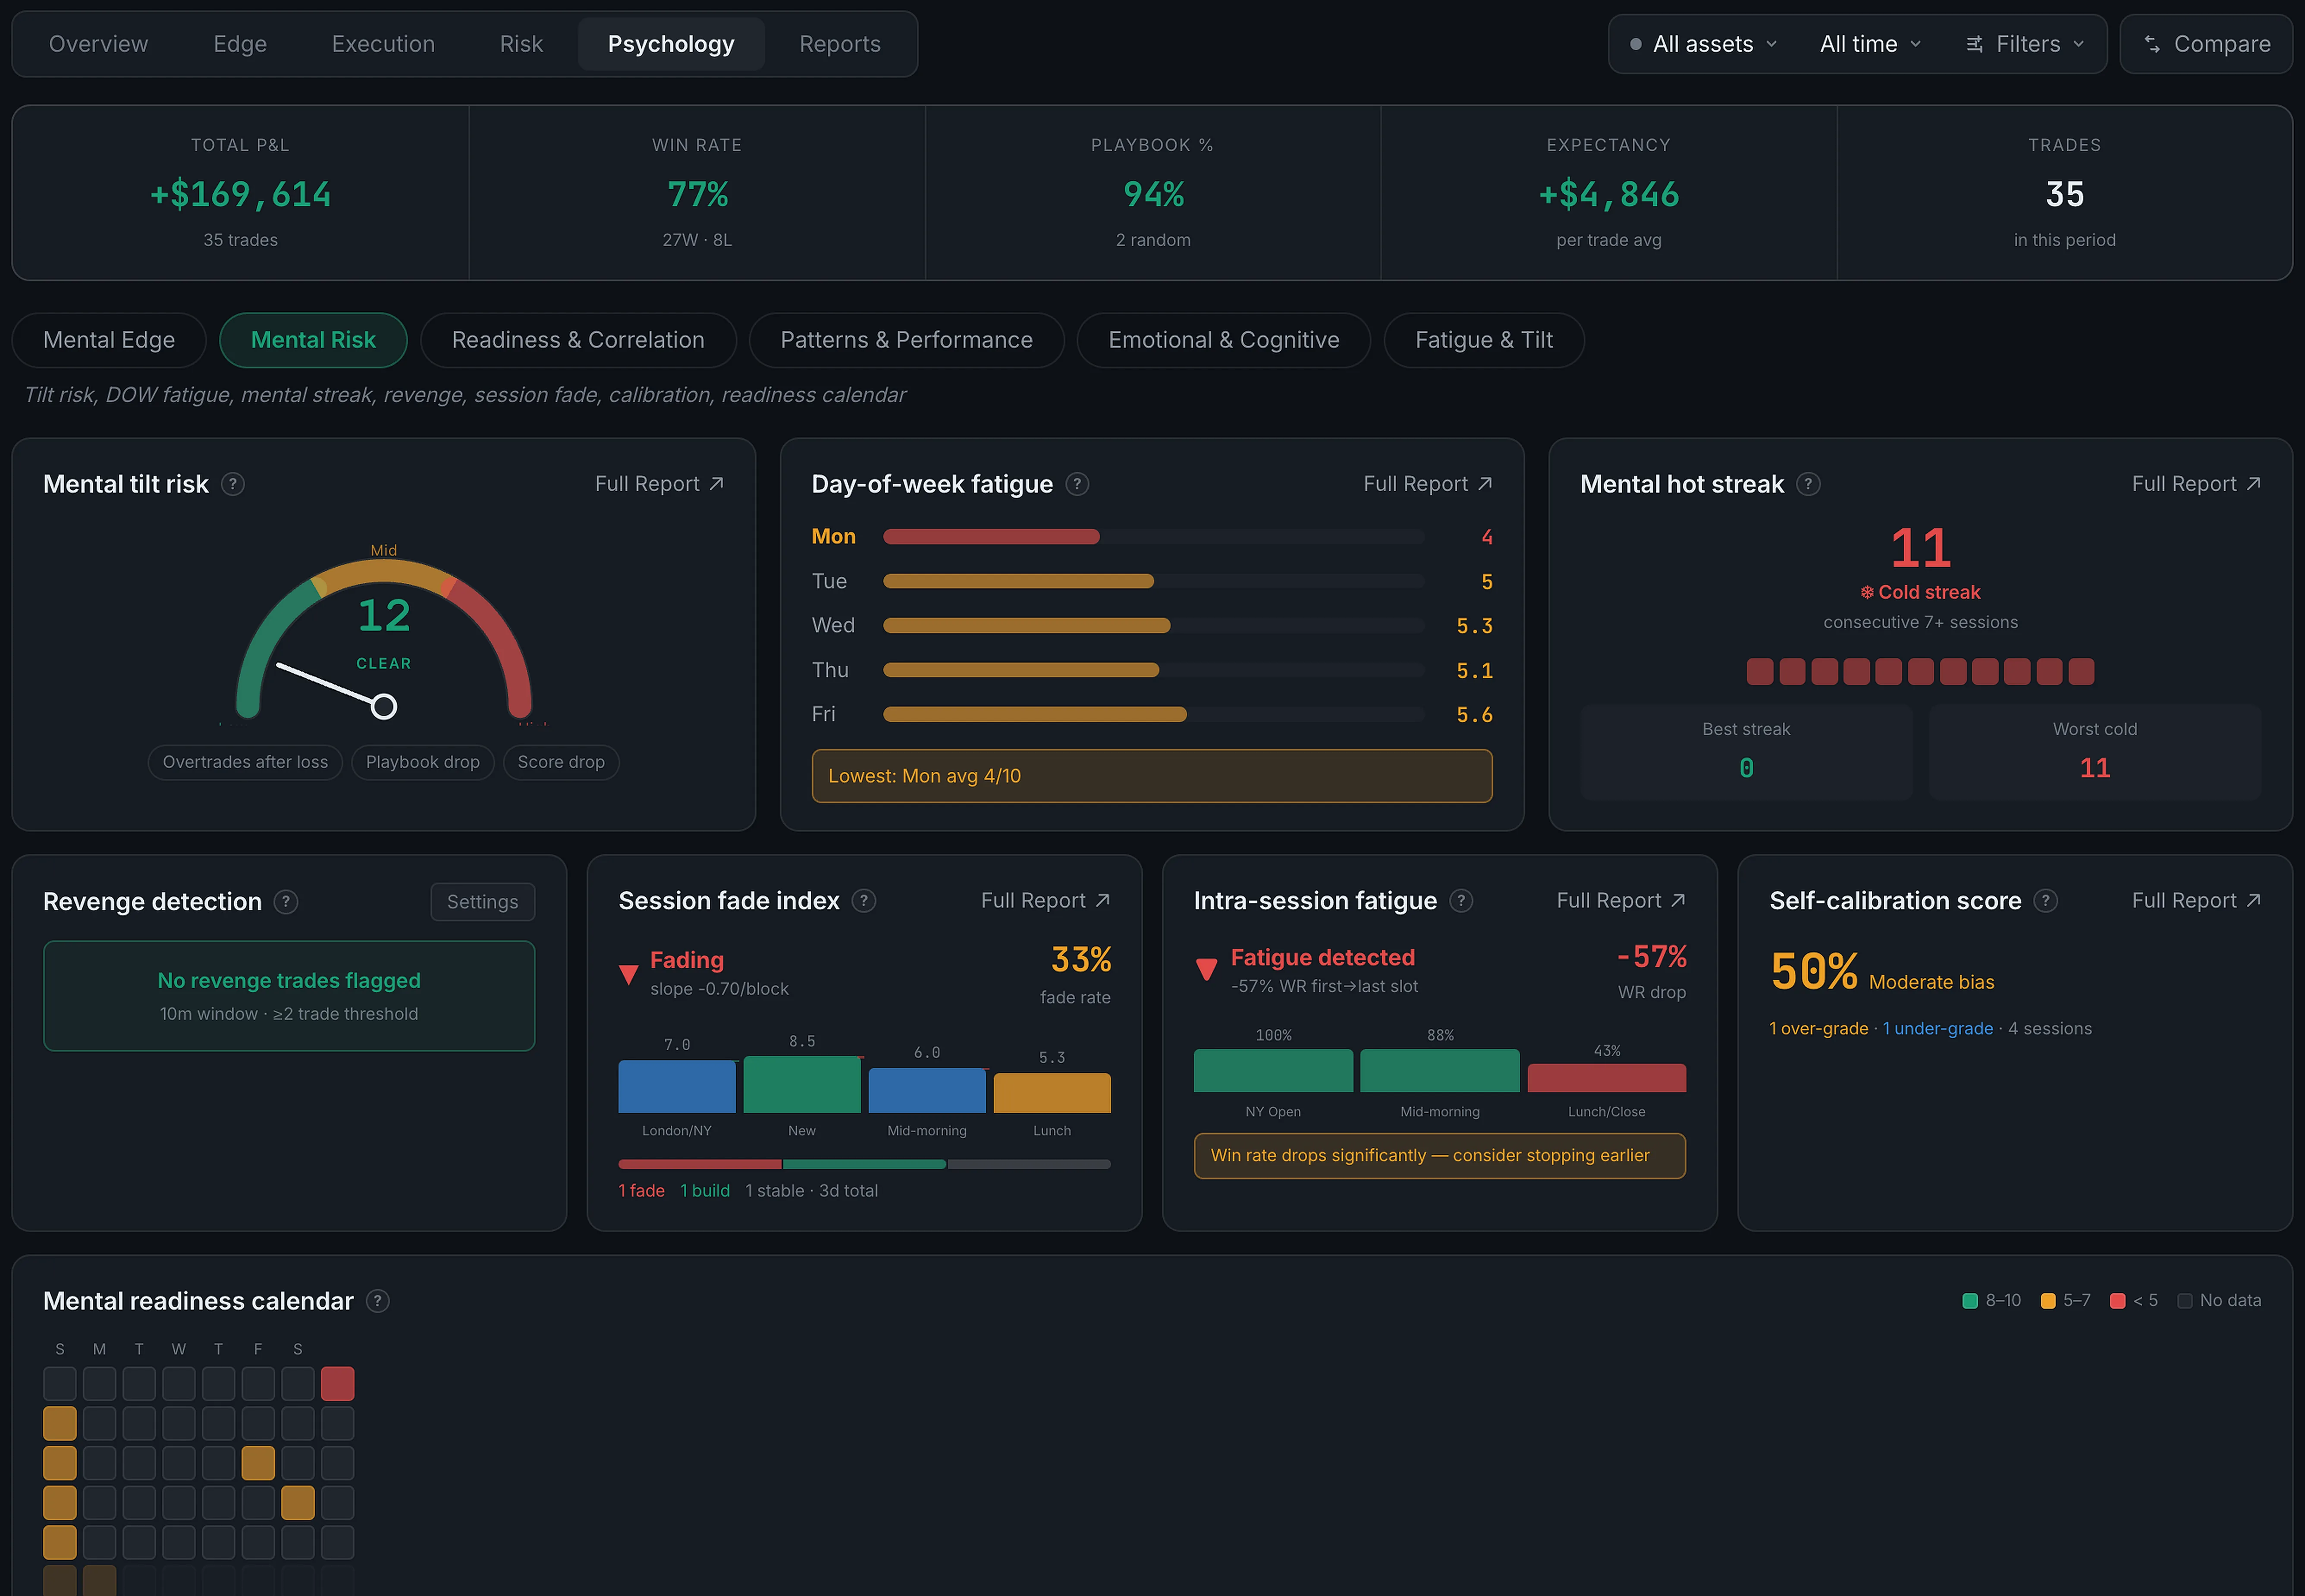Open help icon beside Session fade index

click(864, 901)
